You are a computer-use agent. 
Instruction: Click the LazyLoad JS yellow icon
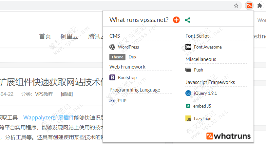(x=188, y=118)
